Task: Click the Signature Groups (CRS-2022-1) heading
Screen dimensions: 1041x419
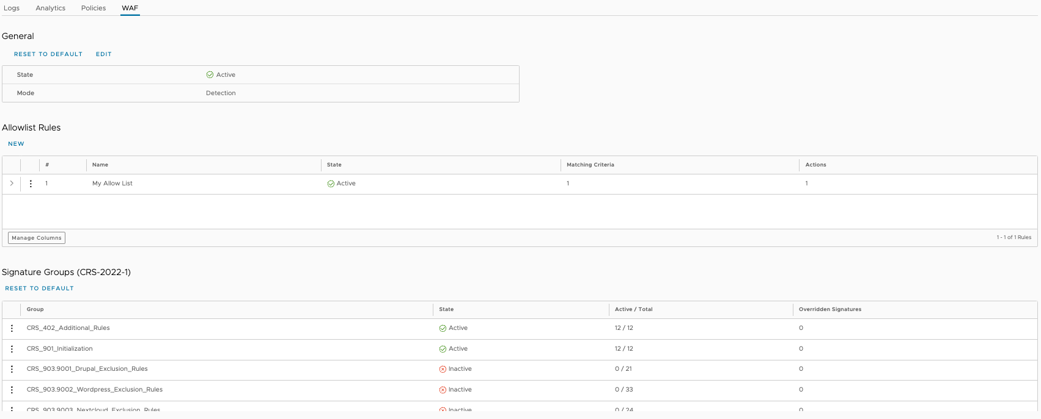Action: tap(66, 272)
